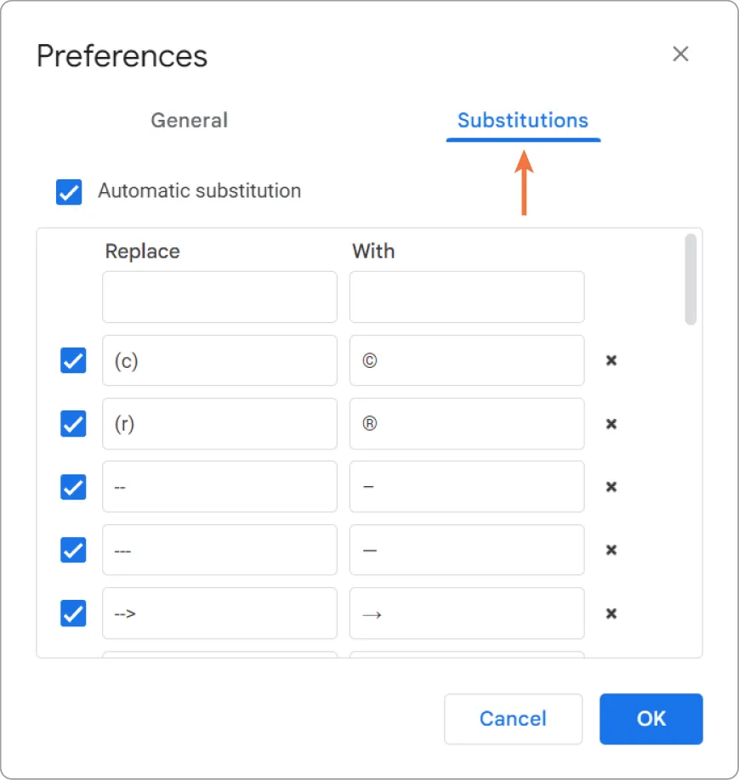Remove the (r) to ® substitution
Image resolution: width=739 pixels, height=780 pixels.
click(611, 424)
